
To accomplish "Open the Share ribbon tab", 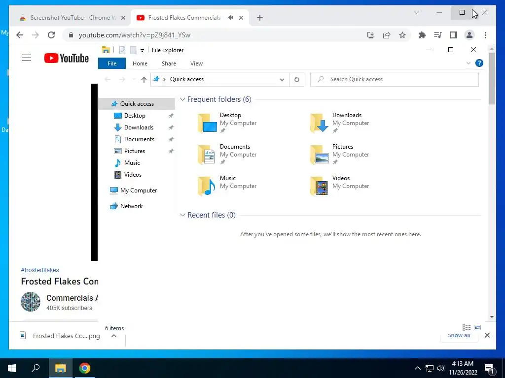I will (169, 63).
